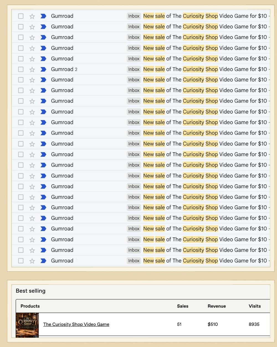Click the "Best selling" section heading

pyautogui.click(x=30, y=291)
